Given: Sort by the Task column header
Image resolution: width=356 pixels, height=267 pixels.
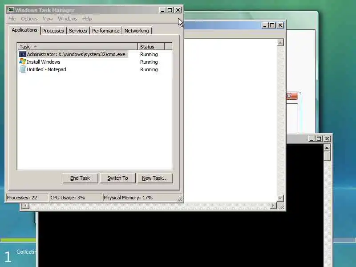Looking at the screenshot, I should coord(77,47).
